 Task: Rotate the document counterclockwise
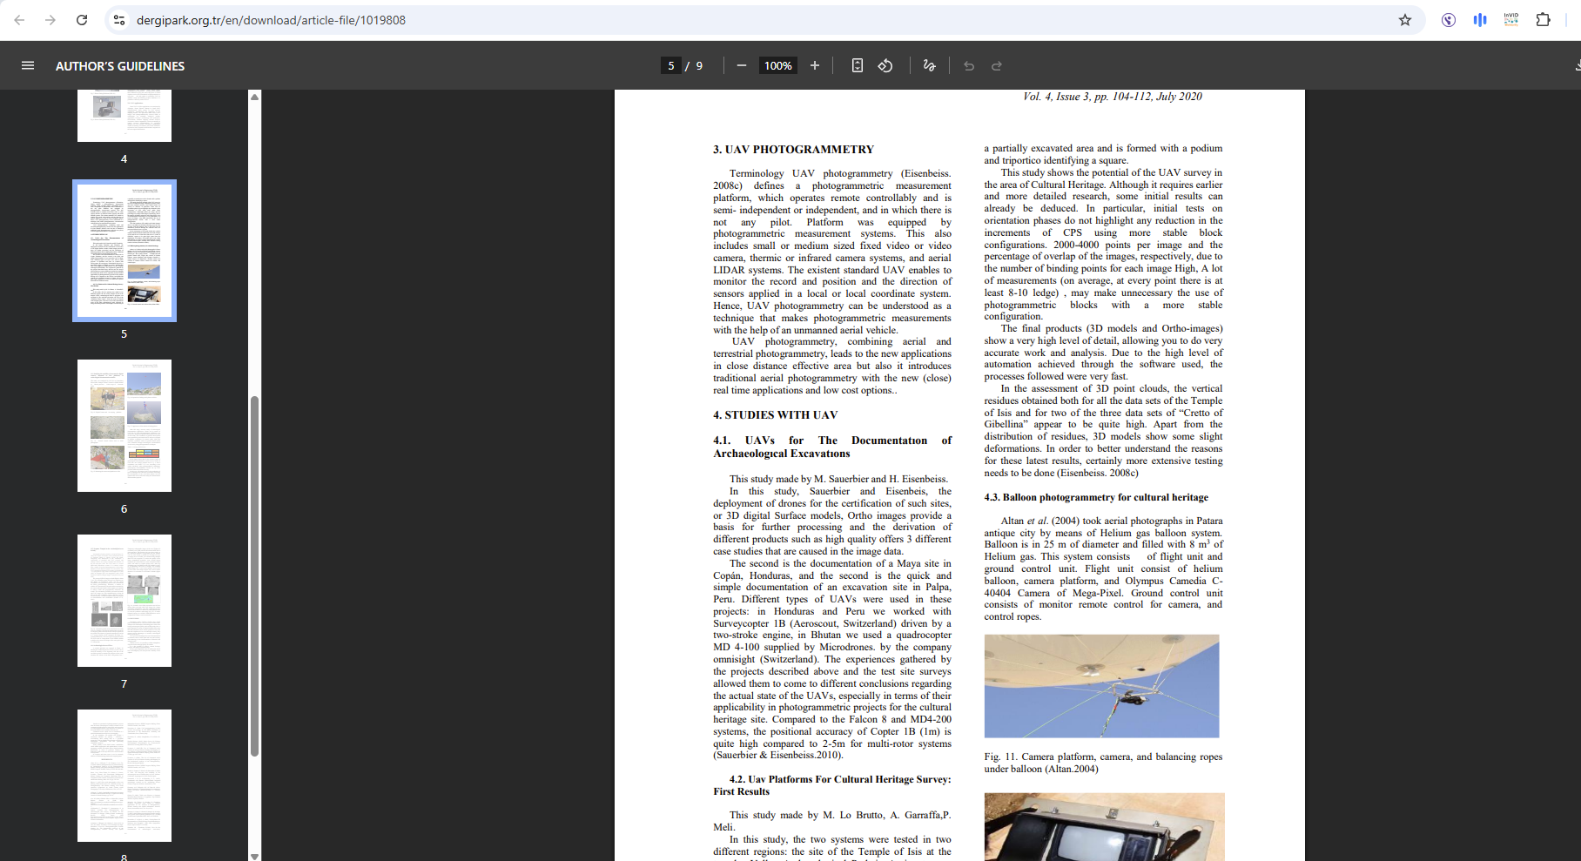pos(885,65)
